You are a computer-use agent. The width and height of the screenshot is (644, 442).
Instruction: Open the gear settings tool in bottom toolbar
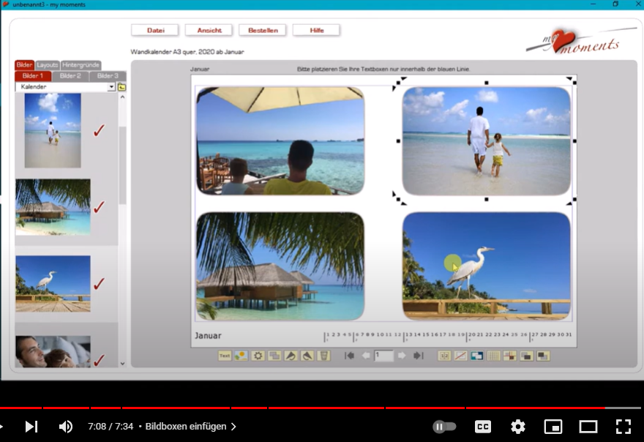tap(258, 356)
